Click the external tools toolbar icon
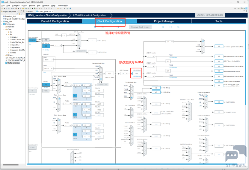249x170 pixels. click(35, 8)
